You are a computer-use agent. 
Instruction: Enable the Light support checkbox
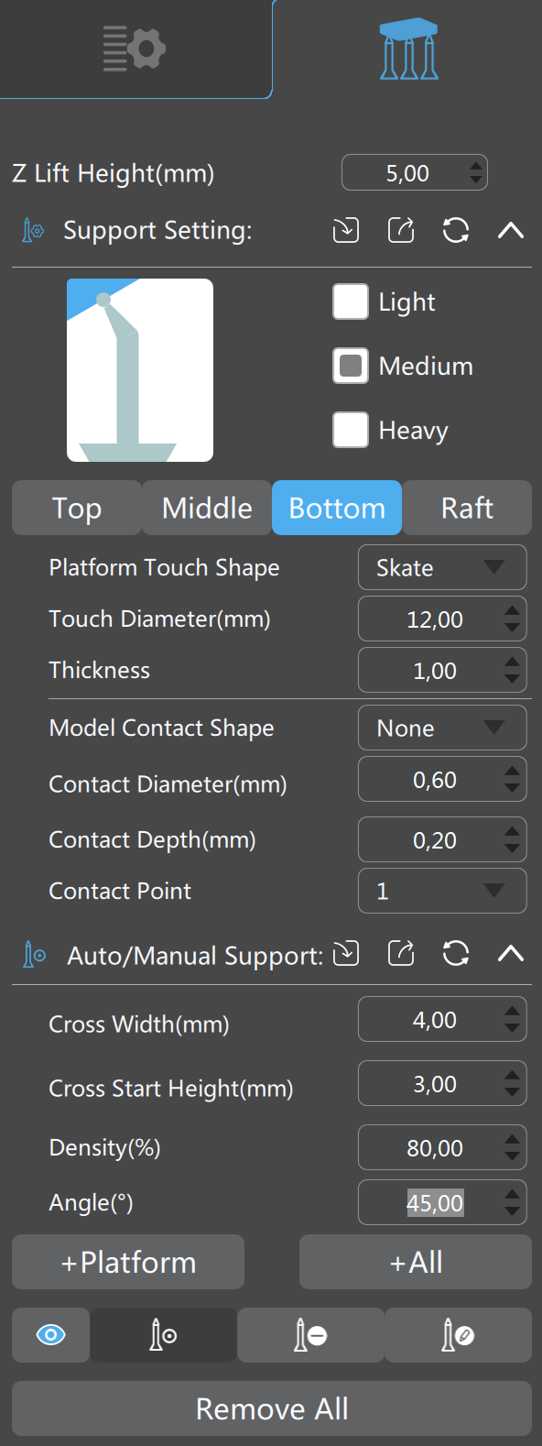pyautogui.click(x=351, y=301)
